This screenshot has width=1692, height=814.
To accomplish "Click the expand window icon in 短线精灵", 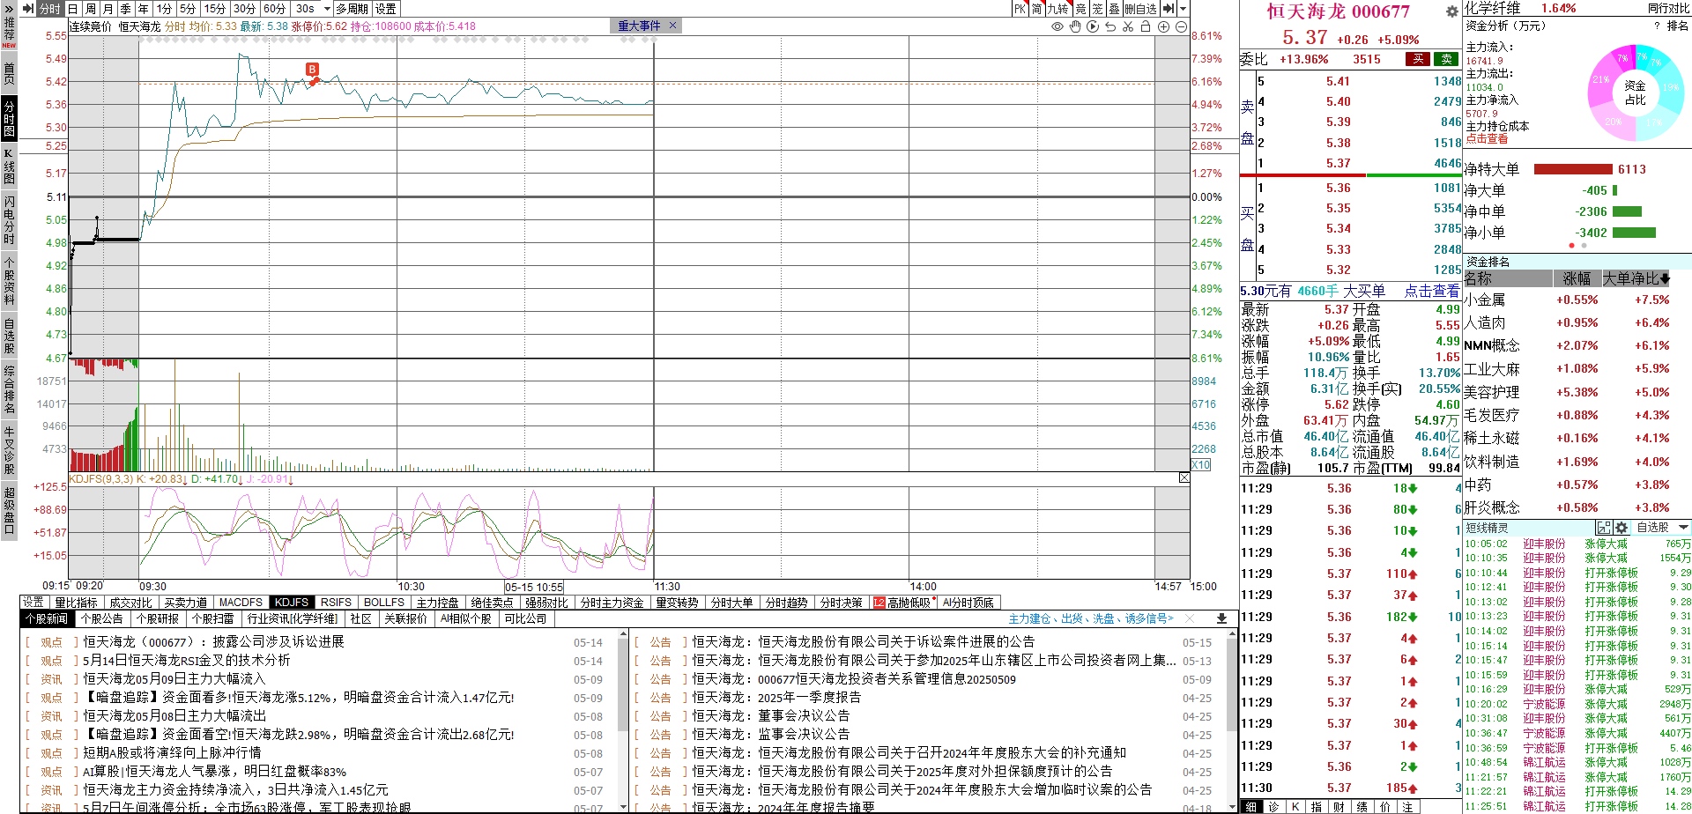I will 1604,528.
